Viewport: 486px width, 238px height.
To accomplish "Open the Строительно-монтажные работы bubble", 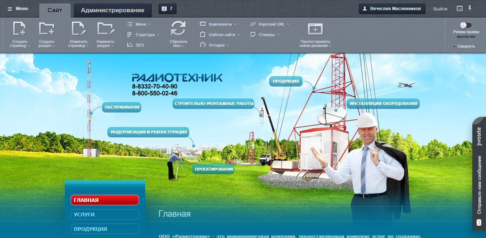I will (x=214, y=103).
